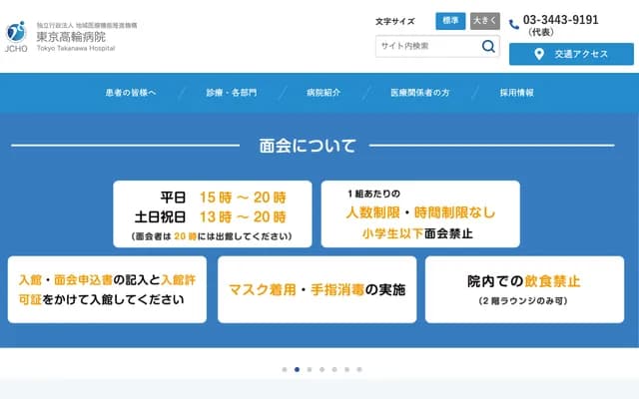
Task: Click phone number 03-3443-9191
Action: click(x=561, y=20)
